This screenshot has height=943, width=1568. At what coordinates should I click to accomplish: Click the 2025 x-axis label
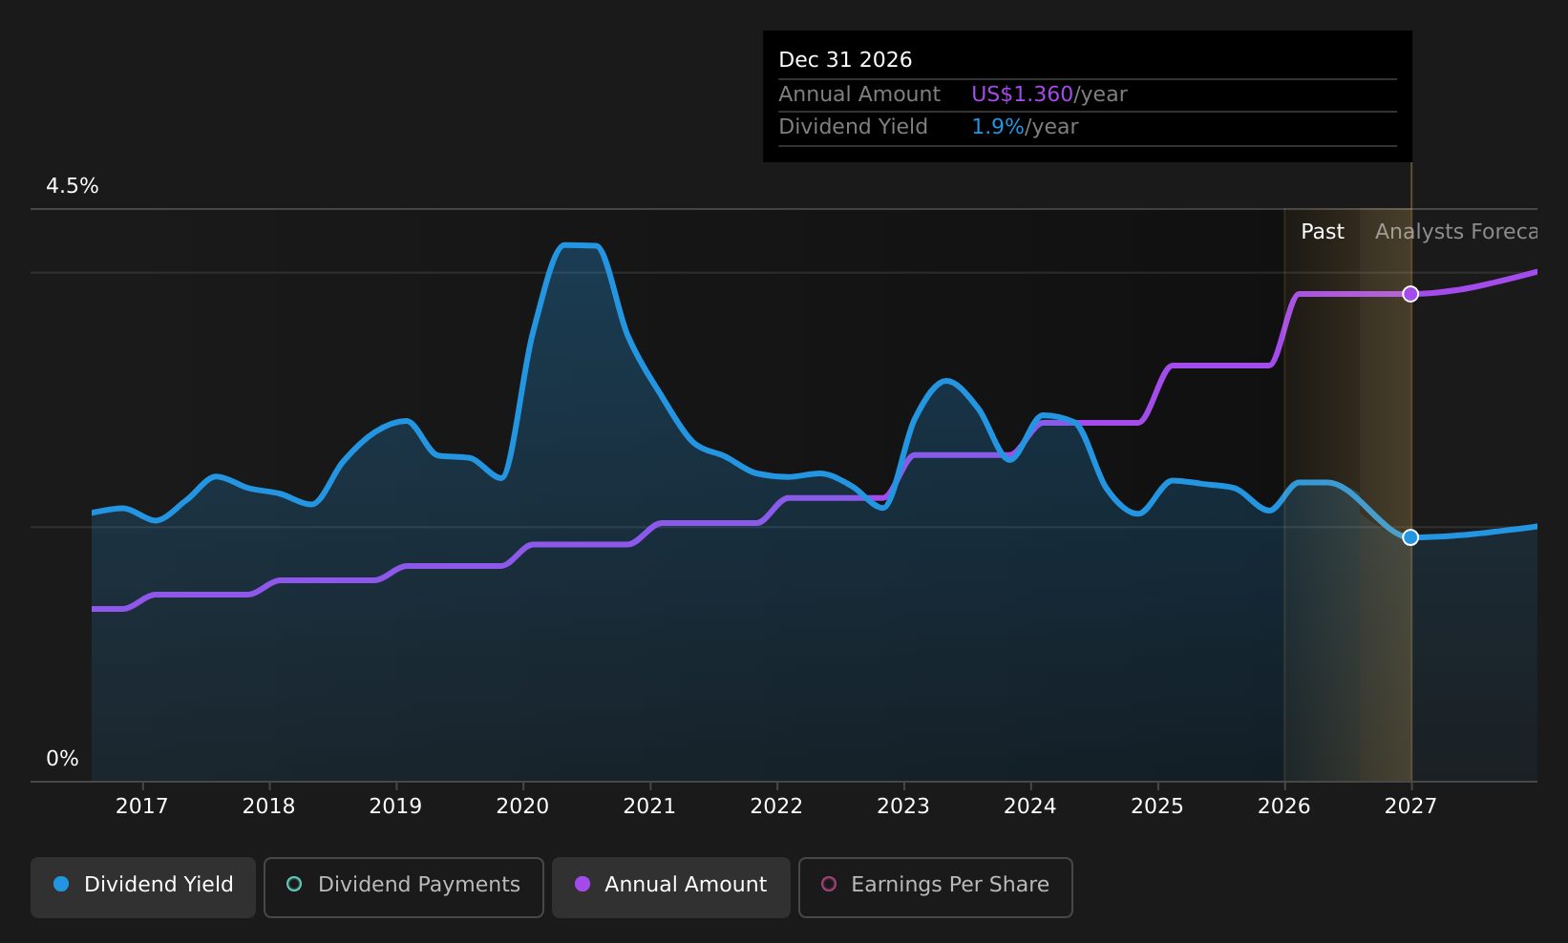(x=1157, y=807)
